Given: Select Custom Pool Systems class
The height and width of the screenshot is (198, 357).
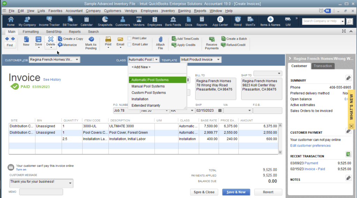Looking at the screenshot, I should [149, 93].
